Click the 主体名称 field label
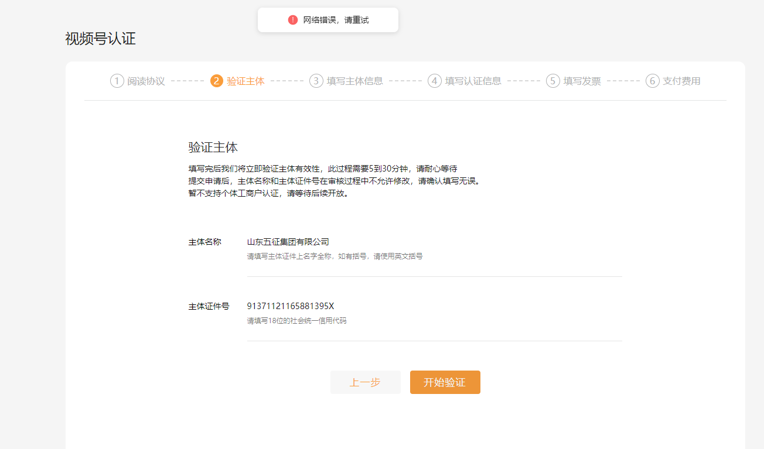The width and height of the screenshot is (764, 449). pos(205,242)
